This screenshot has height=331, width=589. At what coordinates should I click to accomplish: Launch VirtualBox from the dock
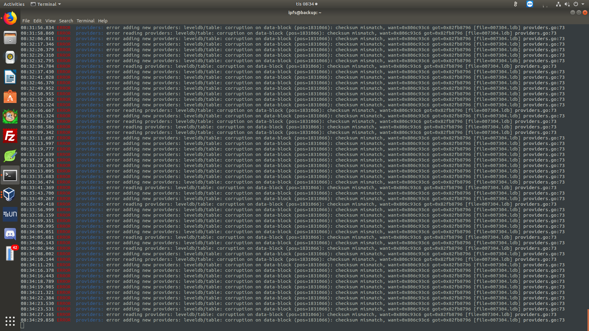[x=10, y=195]
